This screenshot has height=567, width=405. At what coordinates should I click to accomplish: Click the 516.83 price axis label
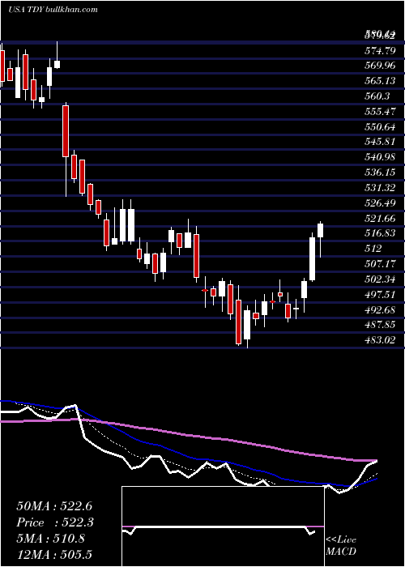click(379, 233)
